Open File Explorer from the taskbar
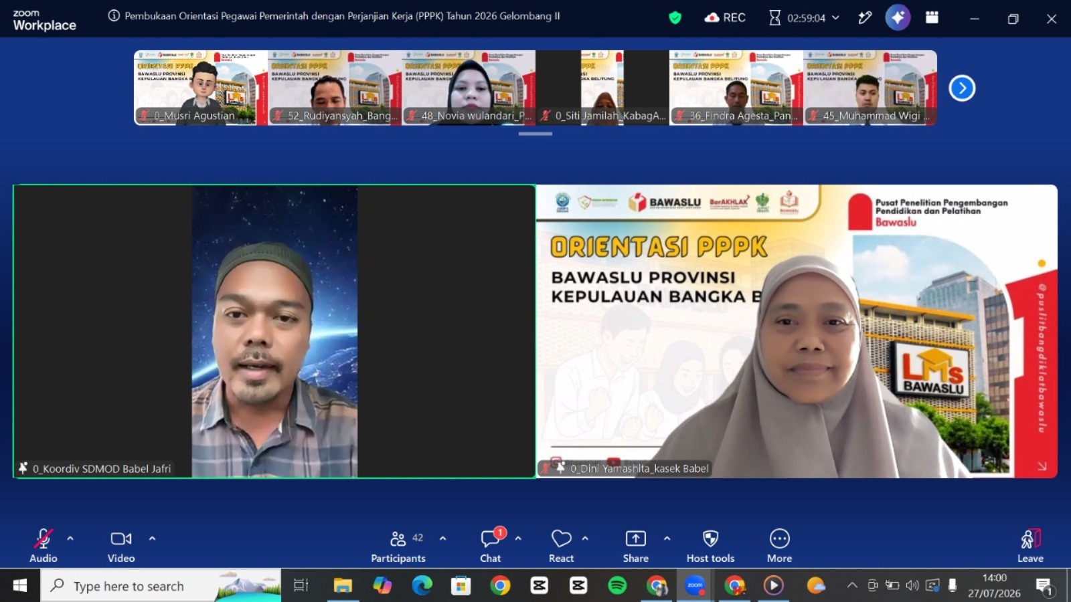This screenshot has height=602, width=1071. coord(343,586)
